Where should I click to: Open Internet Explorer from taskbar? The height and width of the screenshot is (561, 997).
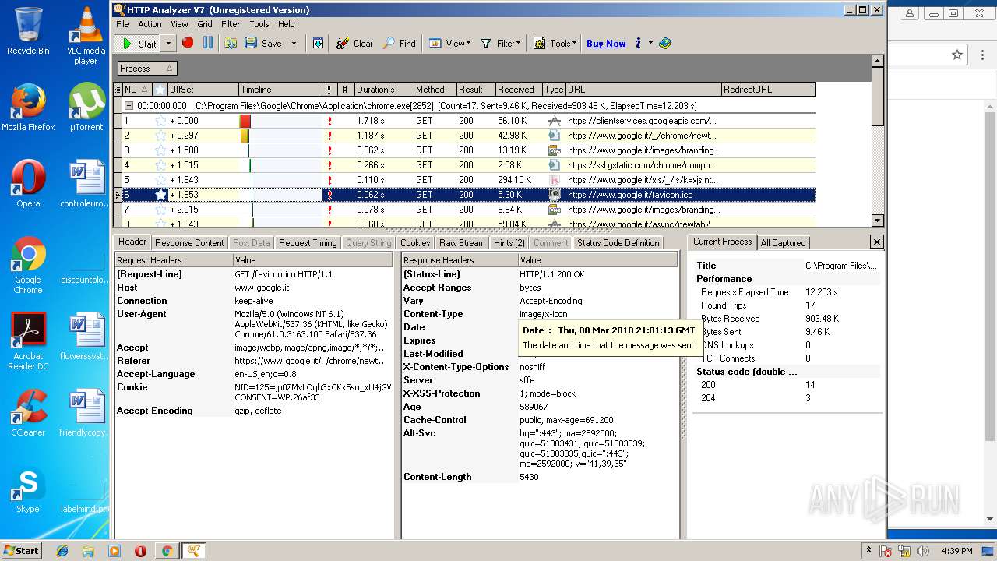pos(62,551)
